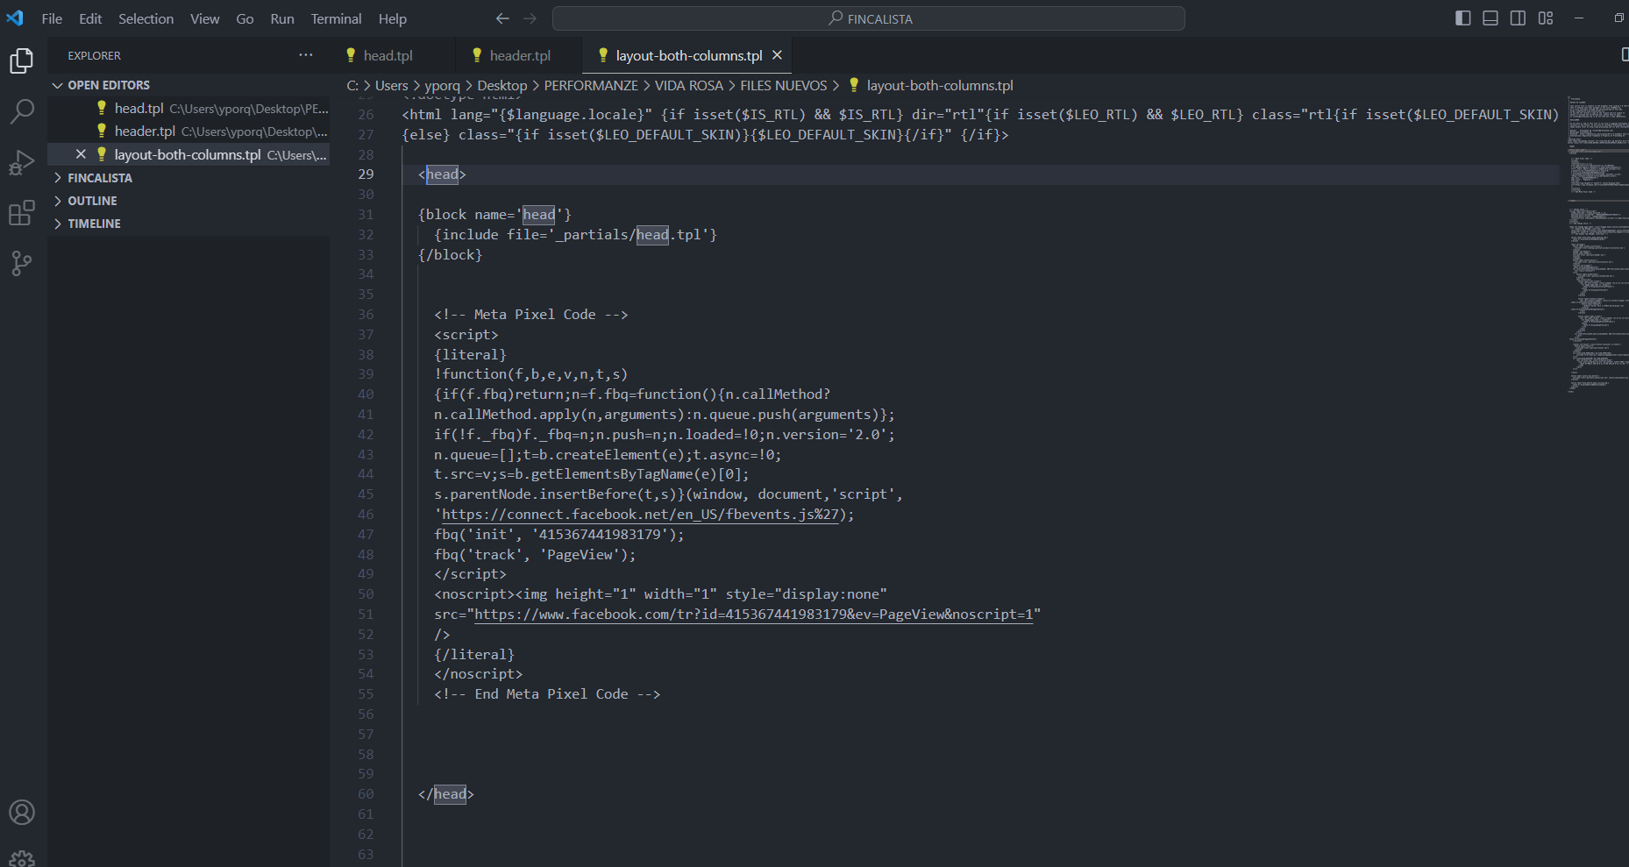The width and height of the screenshot is (1629, 867).
Task: Open Run and Debug view
Action: click(22, 162)
